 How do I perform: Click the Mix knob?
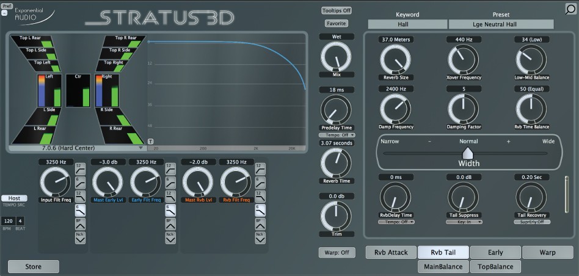click(336, 56)
